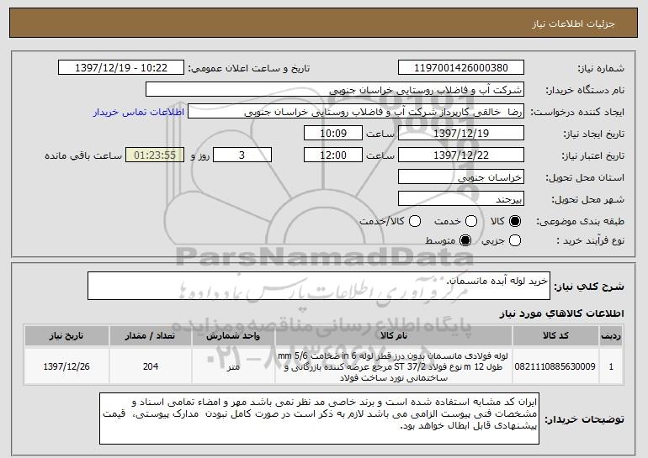Click the announcement date field 1397/12/19 - 10:22

[121, 67]
